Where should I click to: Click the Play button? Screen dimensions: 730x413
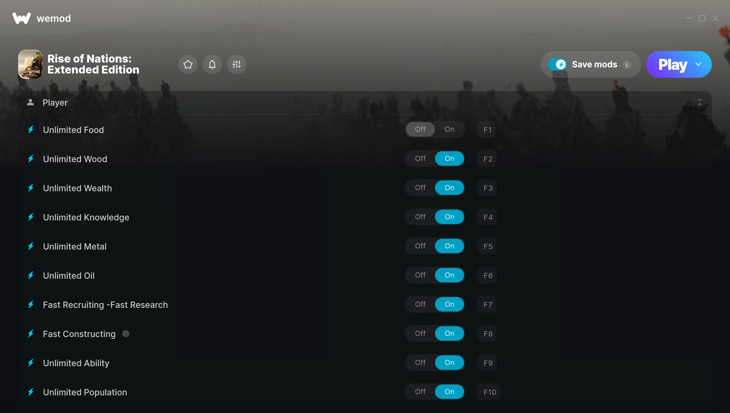click(x=673, y=64)
